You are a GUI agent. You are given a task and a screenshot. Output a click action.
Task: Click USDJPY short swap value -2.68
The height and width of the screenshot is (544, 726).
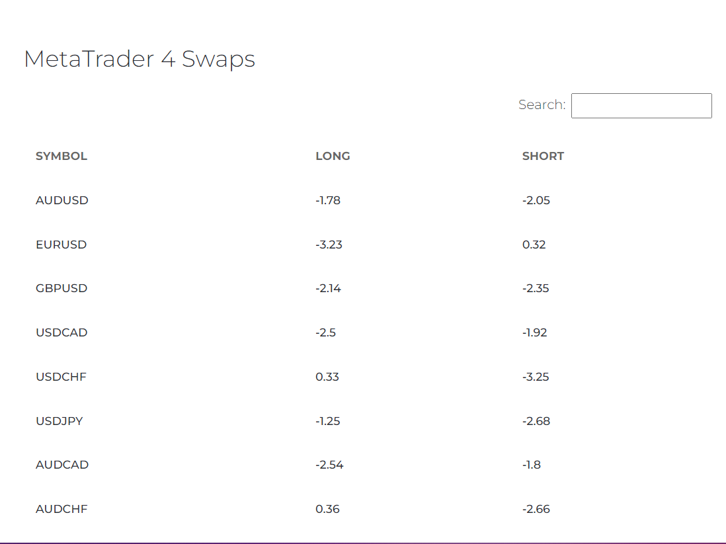[536, 421]
